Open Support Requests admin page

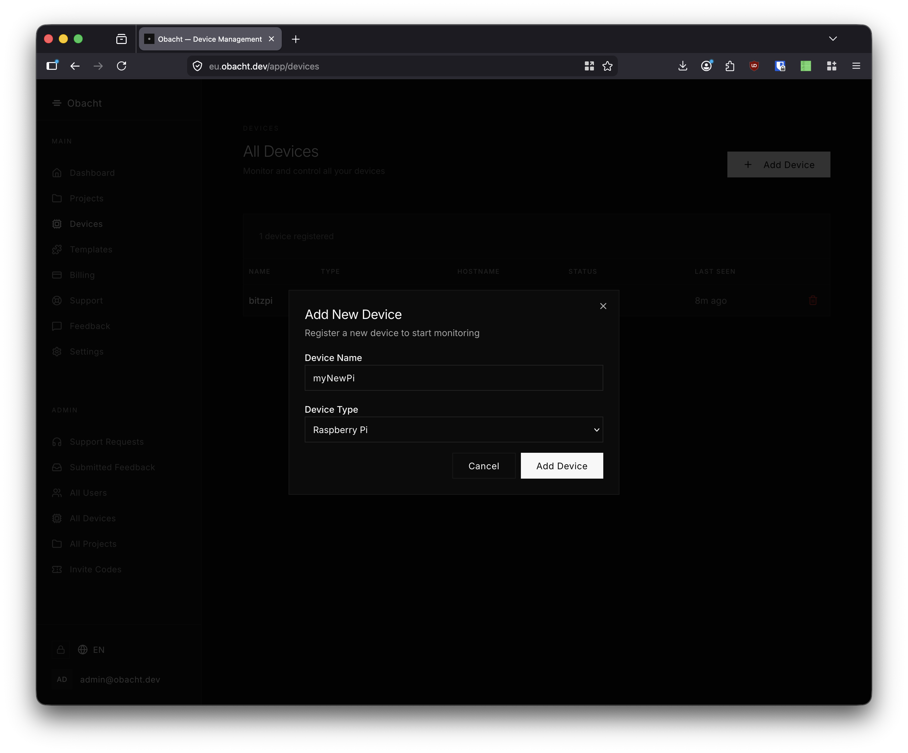coord(106,441)
